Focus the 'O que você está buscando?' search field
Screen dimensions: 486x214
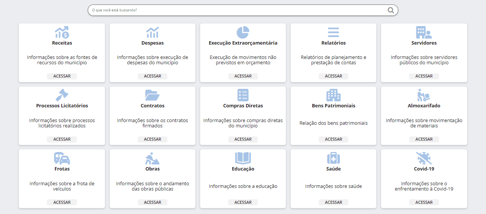[x=235, y=10]
